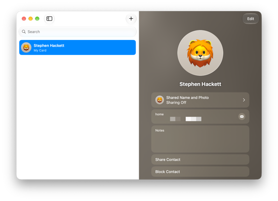Click inside the Notes area

coord(200,139)
